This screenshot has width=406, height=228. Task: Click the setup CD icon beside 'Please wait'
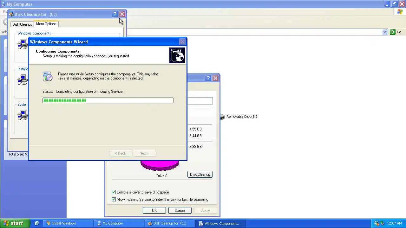47,76
